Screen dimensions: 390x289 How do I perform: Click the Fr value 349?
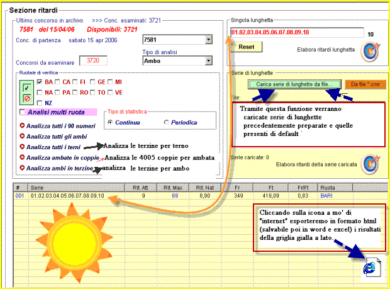(238, 196)
